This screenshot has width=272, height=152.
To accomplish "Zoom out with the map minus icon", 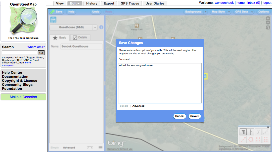I will pos(268,23).
